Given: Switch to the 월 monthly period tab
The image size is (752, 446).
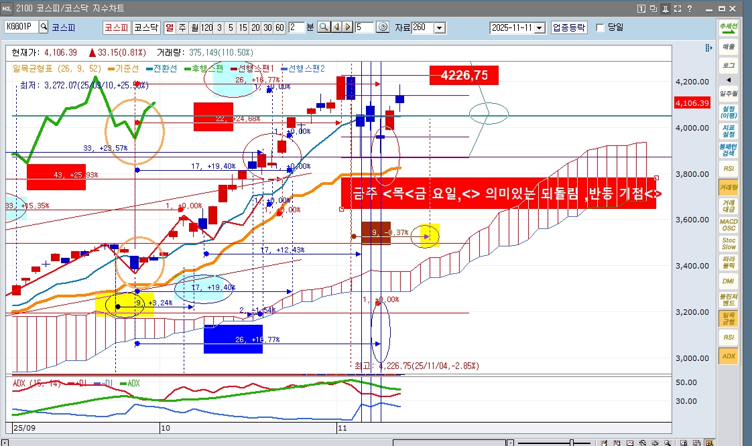Looking at the screenshot, I should (x=194, y=27).
